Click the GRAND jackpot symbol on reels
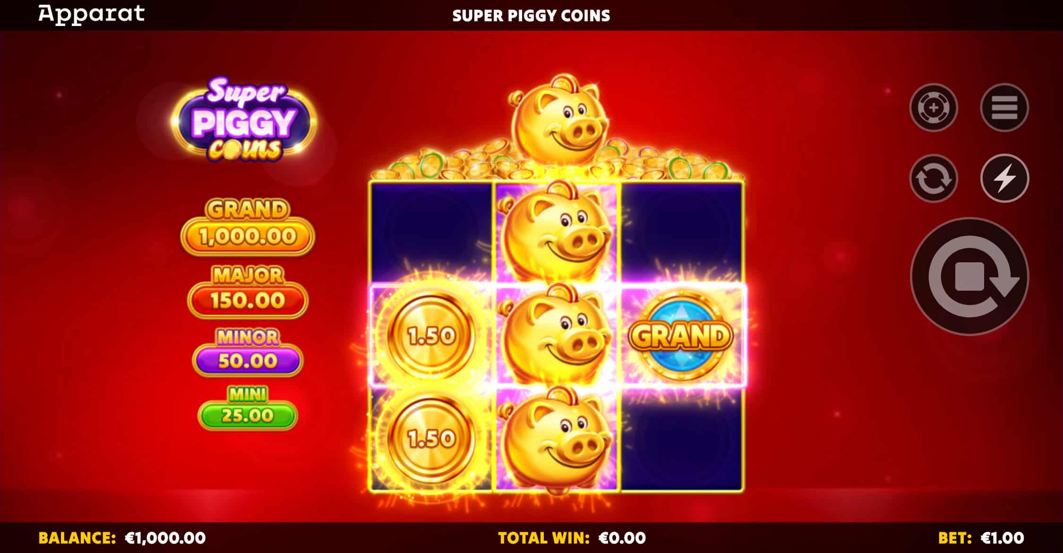 (681, 336)
